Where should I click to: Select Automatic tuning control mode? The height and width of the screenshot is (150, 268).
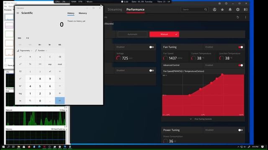pos(132,34)
